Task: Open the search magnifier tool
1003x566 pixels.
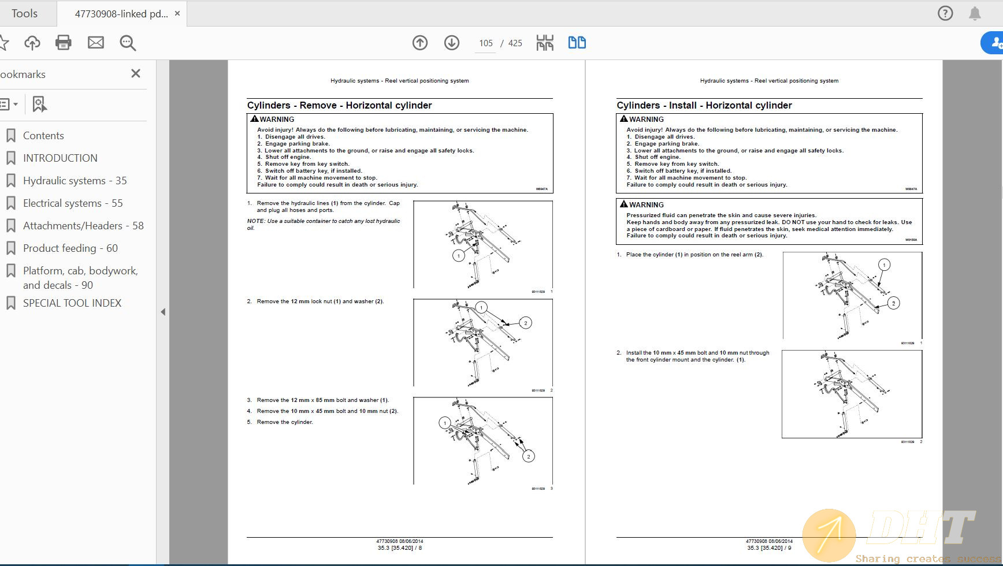Action: (128, 43)
